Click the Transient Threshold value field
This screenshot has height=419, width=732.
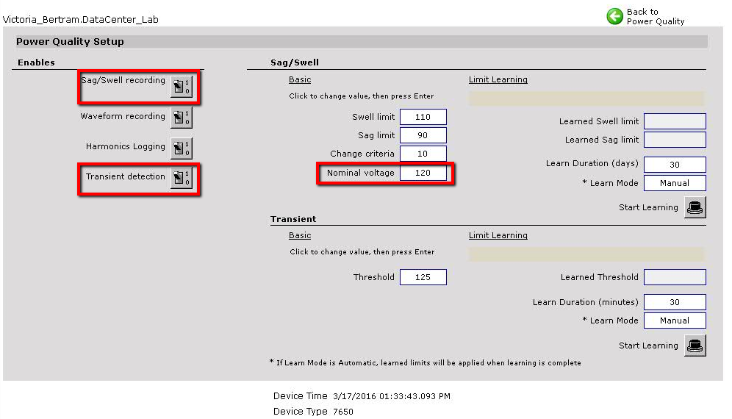click(423, 277)
